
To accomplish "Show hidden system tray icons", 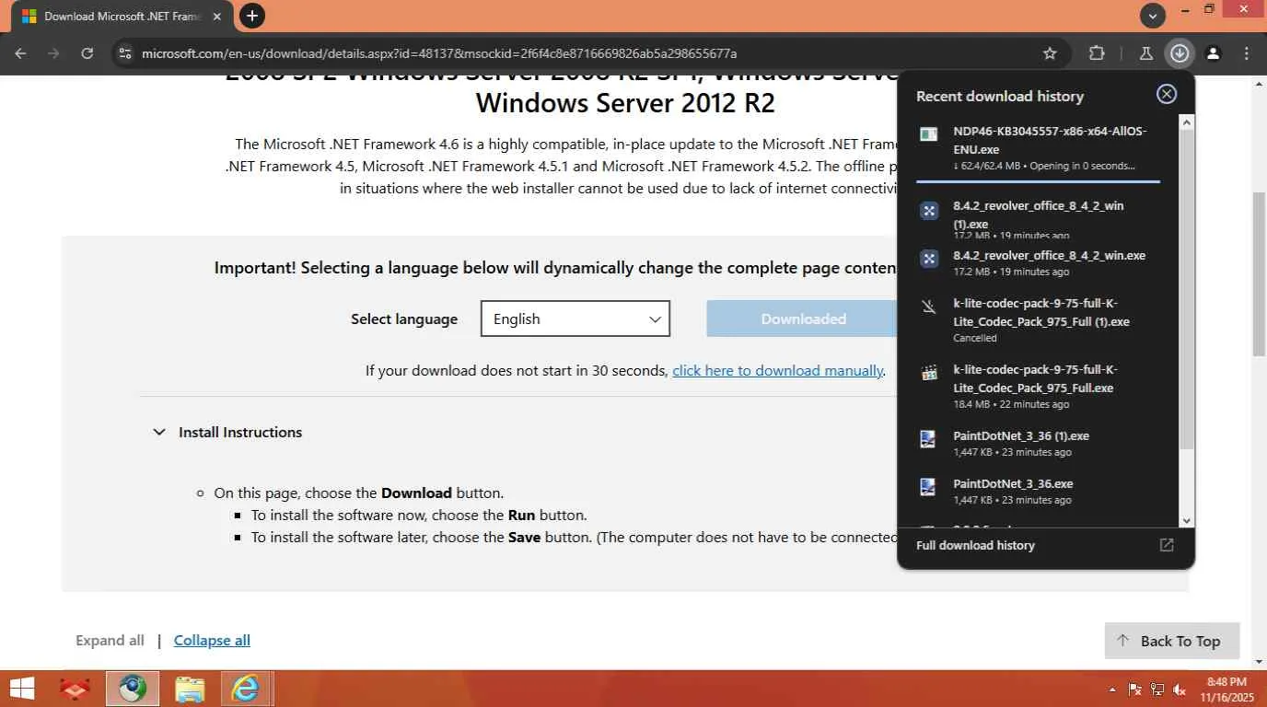I will tap(1112, 690).
